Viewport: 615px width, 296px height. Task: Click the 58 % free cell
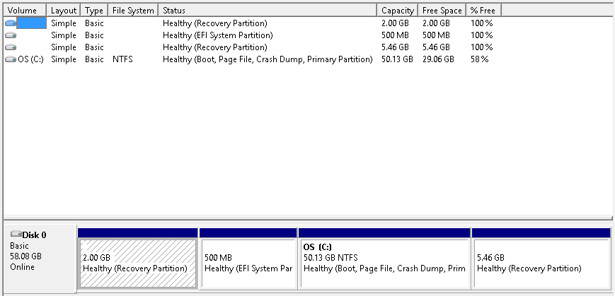(479, 59)
